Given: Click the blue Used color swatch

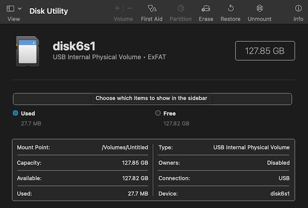Looking at the screenshot, I should point(15,113).
